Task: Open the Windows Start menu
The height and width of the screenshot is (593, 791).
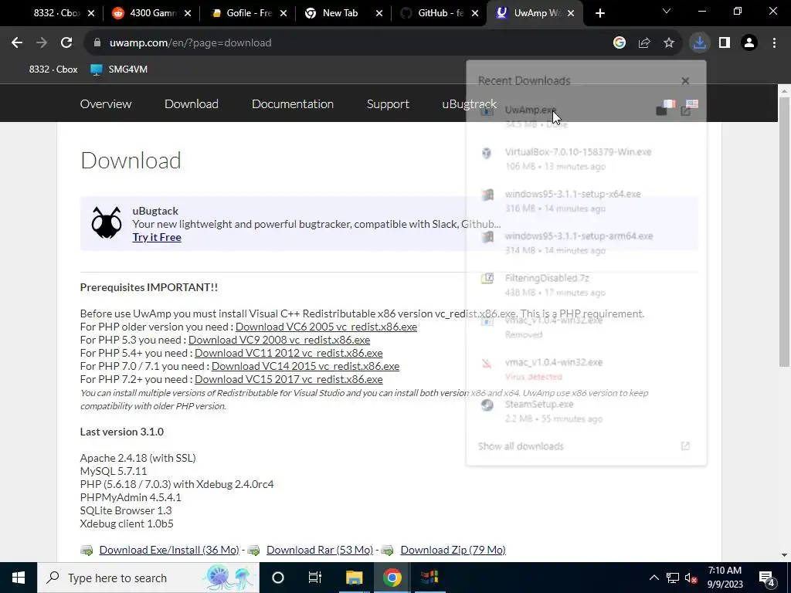Action: click(19, 578)
